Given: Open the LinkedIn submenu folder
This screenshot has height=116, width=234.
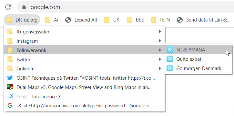Looking at the screenshot, I should coord(84,69).
